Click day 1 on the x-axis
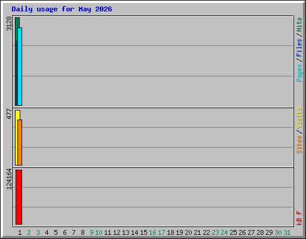 (20, 232)
